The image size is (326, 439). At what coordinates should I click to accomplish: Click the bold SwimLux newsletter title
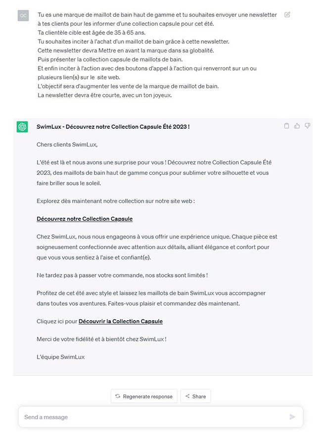tap(113, 127)
